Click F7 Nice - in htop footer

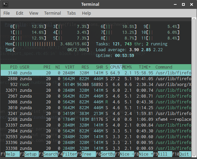pos(125,154)
